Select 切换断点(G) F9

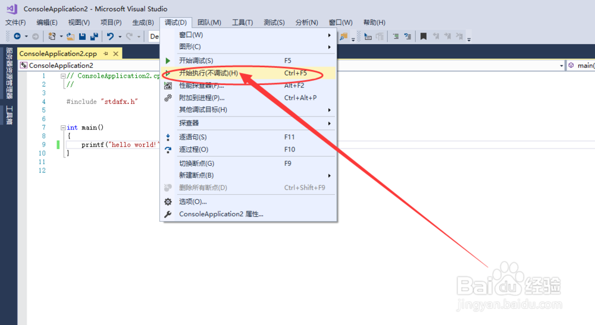point(249,163)
